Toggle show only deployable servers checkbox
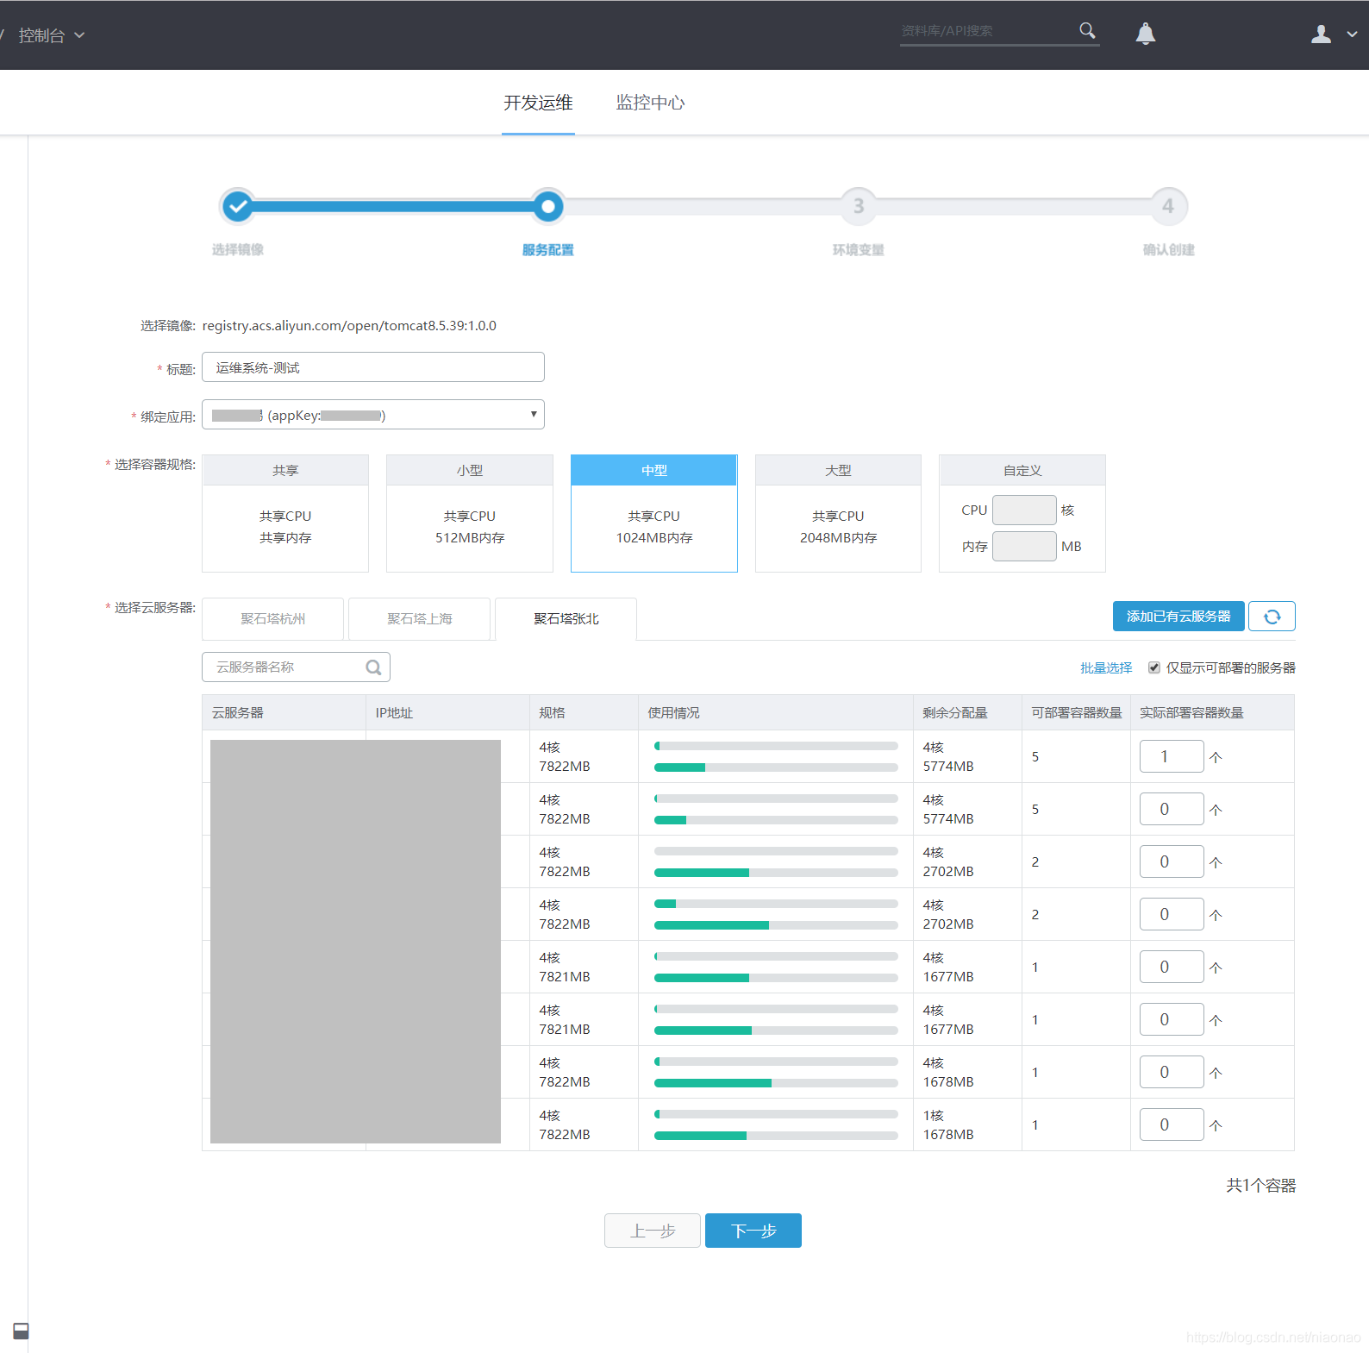 click(1153, 667)
